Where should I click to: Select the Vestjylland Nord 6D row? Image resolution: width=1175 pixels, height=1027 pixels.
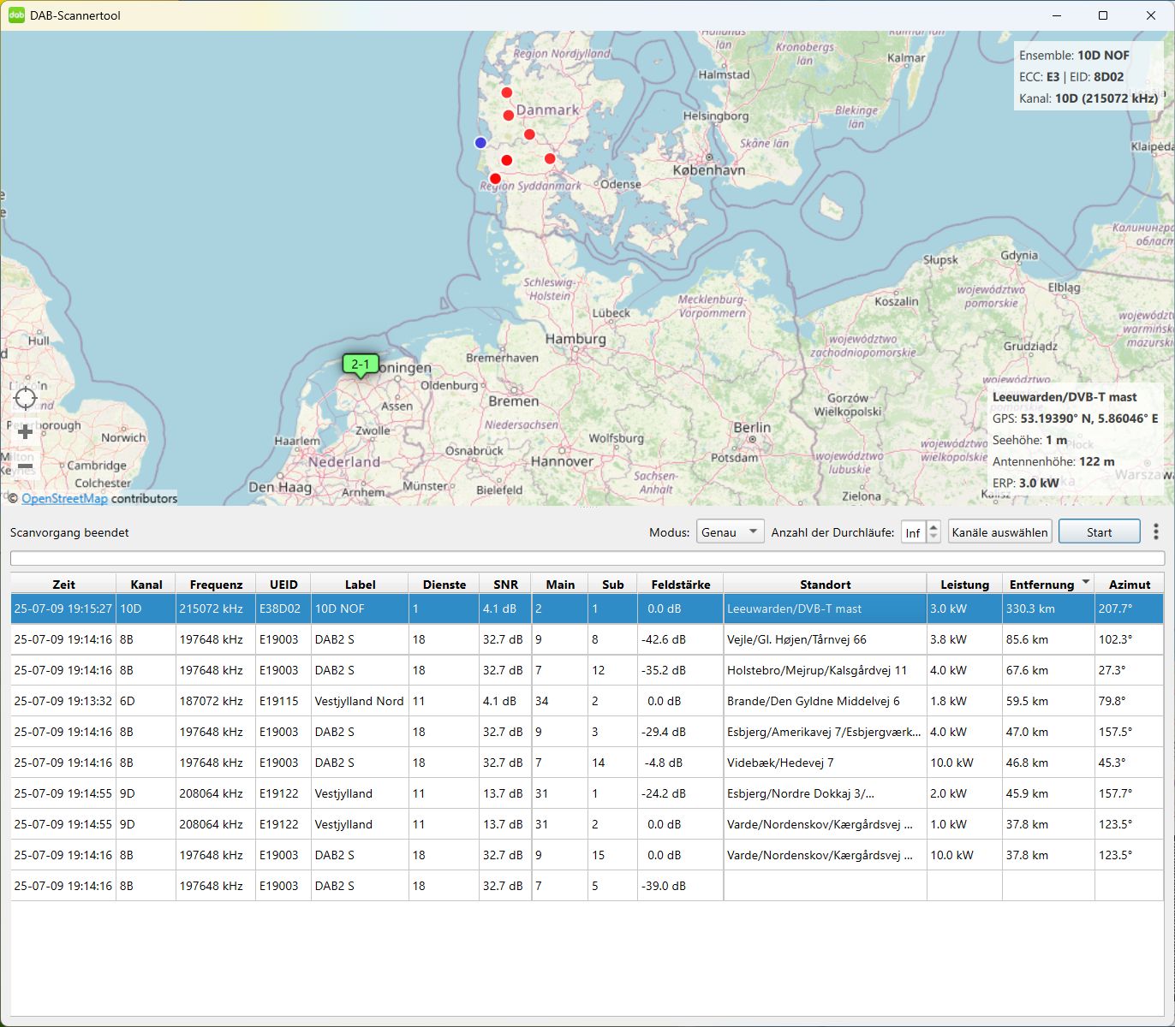tap(359, 701)
